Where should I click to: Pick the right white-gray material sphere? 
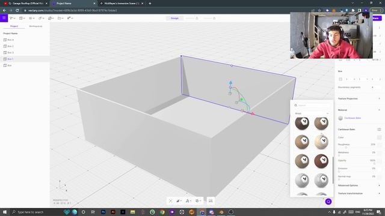coord(321,180)
